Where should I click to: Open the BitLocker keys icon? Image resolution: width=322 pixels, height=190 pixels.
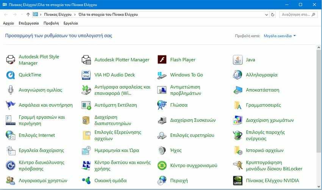tap(238, 165)
